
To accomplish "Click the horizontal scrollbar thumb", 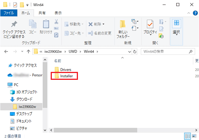I will [x=95, y=130].
